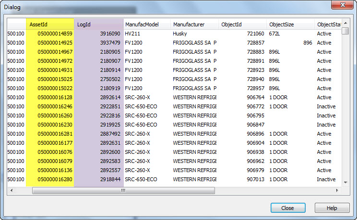Click ObjectId value 721060
This screenshot has height=220, width=357.
click(255, 34)
